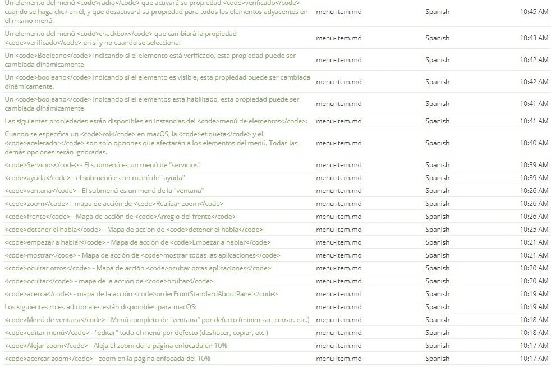Open the 'Empezar a hablar' translation string
551x367 pixels.
click(x=137, y=242)
